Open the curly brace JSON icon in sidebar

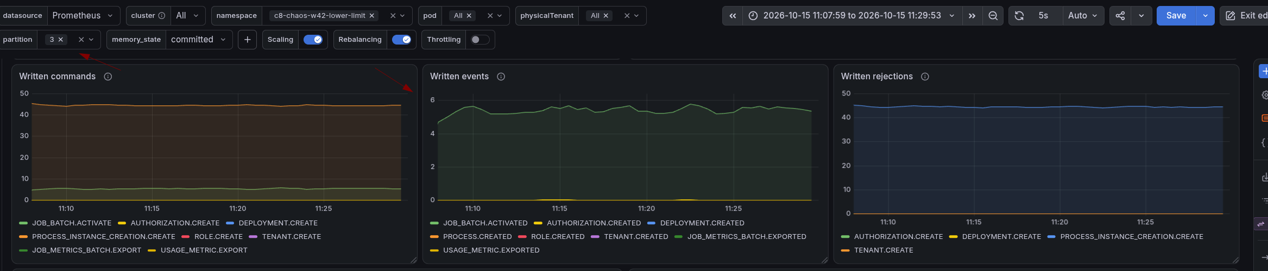[1264, 142]
